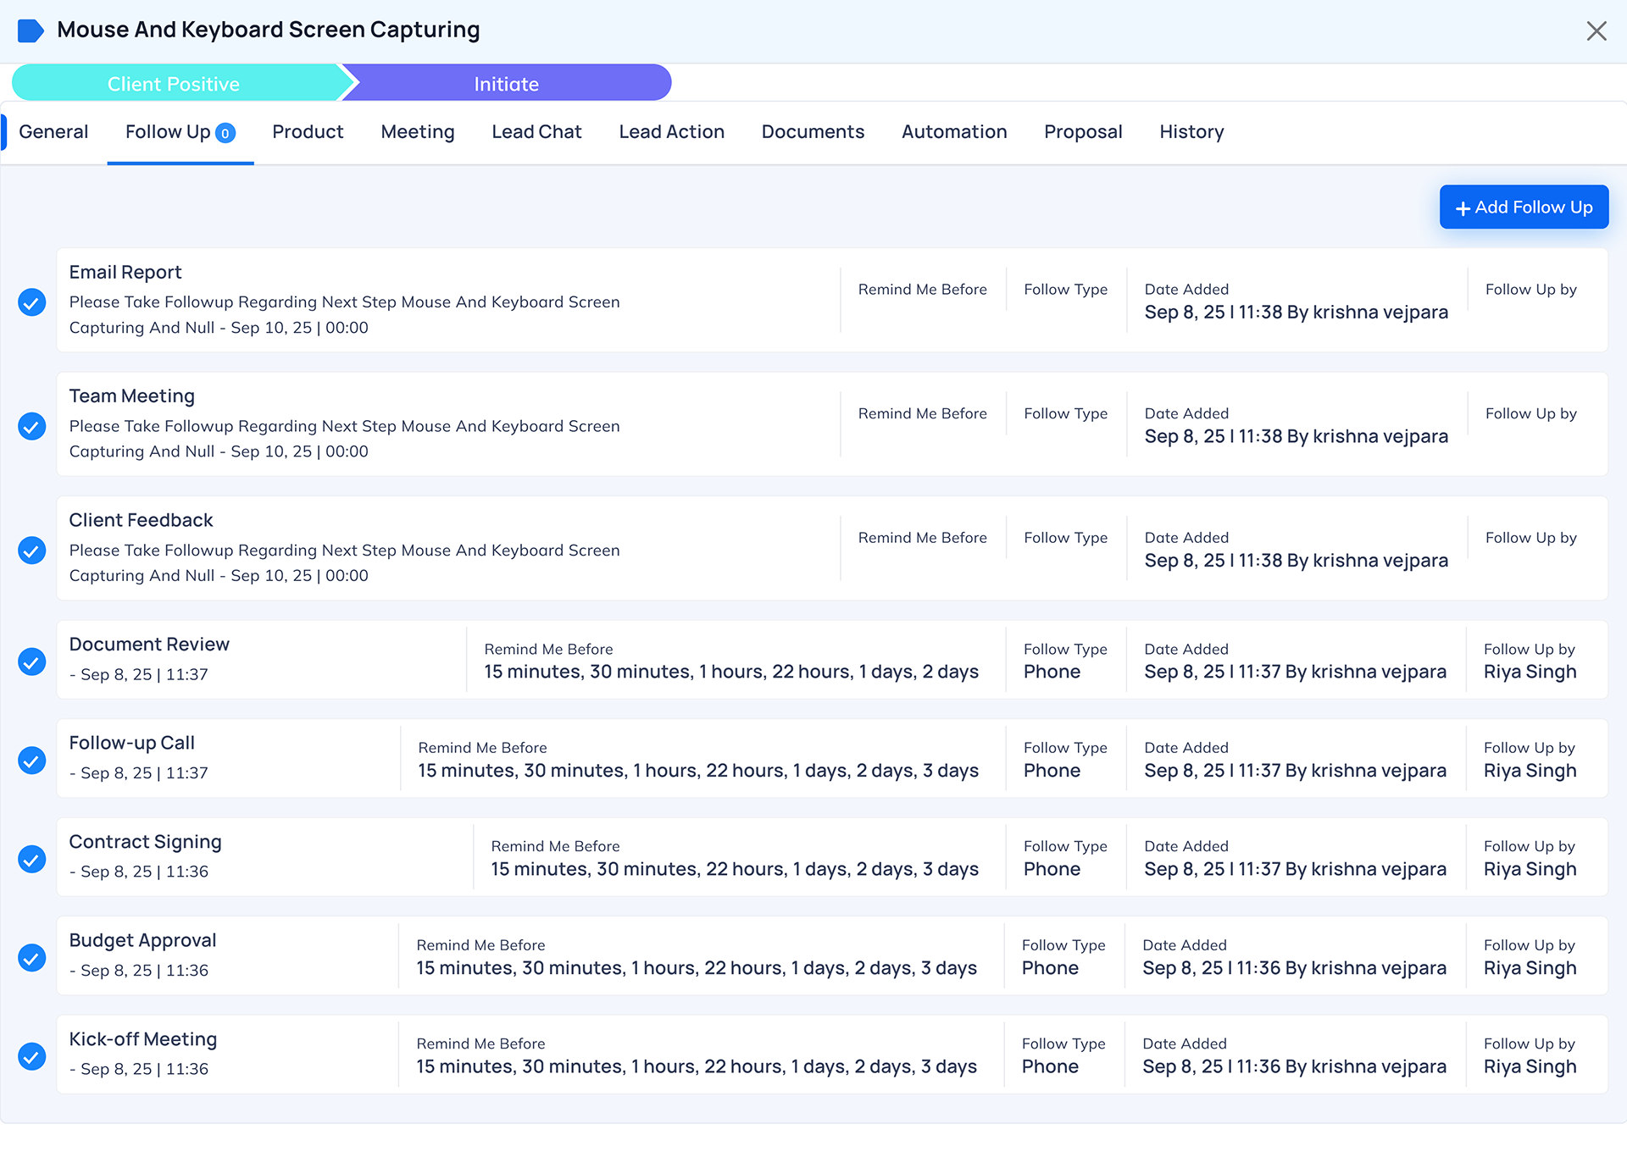1627x1168 pixels.
Task: Toggle the Team Meeting completion checkmark
Action: [x=32, y=425]
